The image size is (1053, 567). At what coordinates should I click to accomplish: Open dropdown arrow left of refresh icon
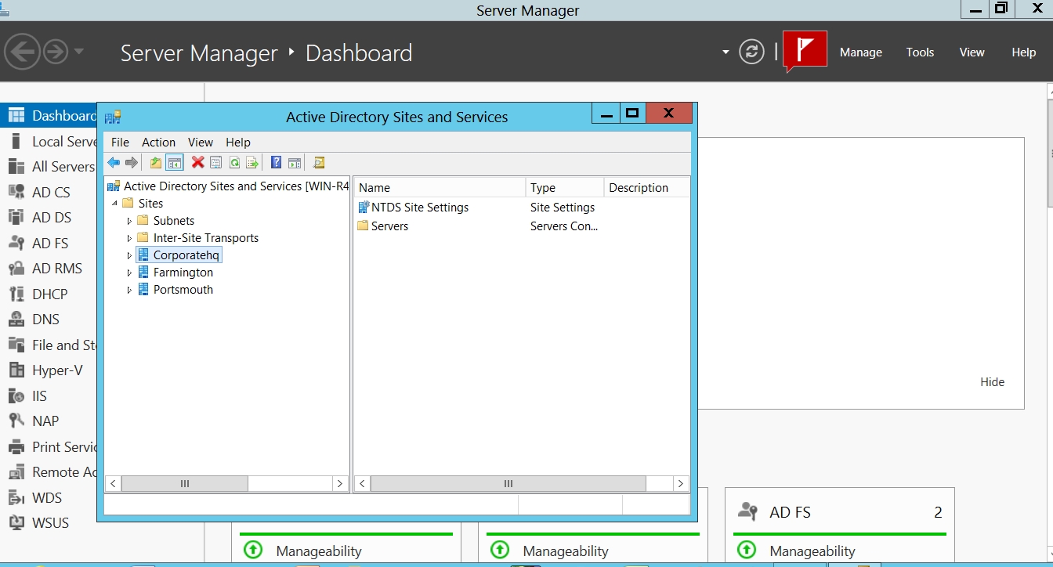coord(726,52)
